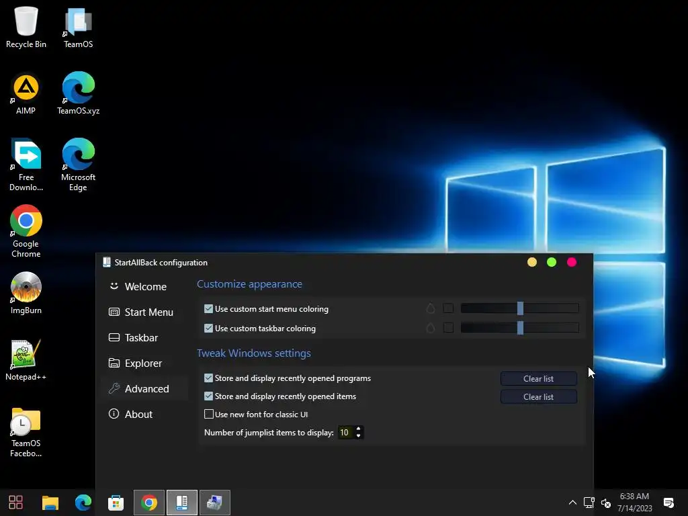Click the StartAllBack taskbar button

click(182, 503)
